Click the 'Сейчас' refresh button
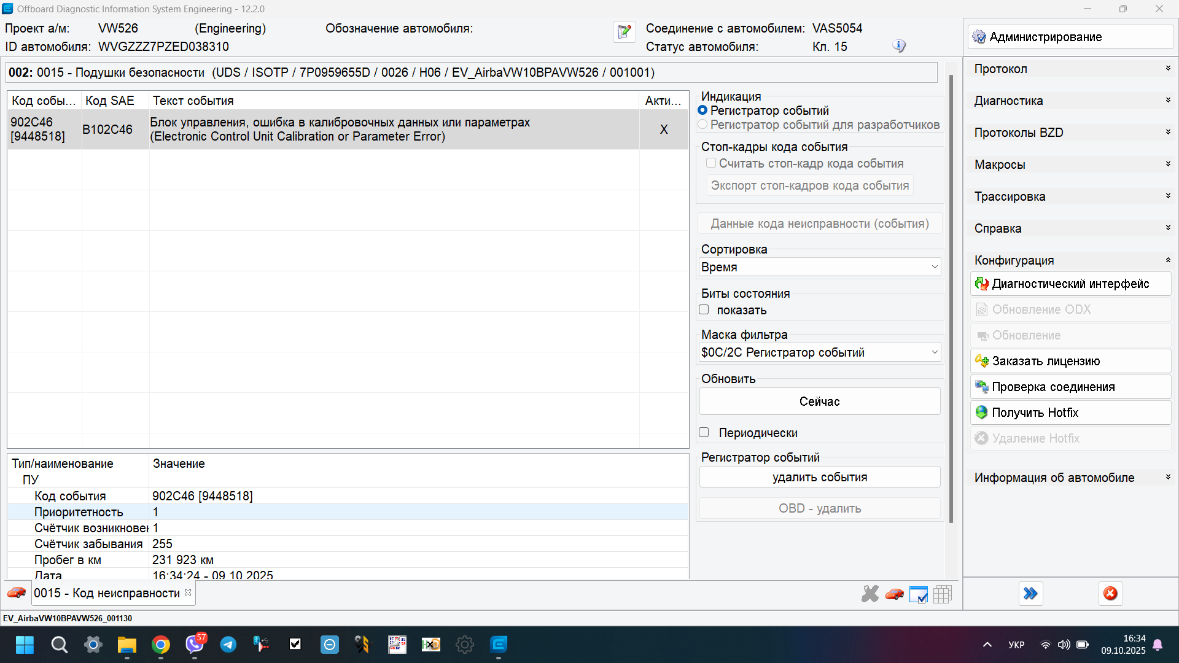This screenshot has width=1179, height=663. 819,401
